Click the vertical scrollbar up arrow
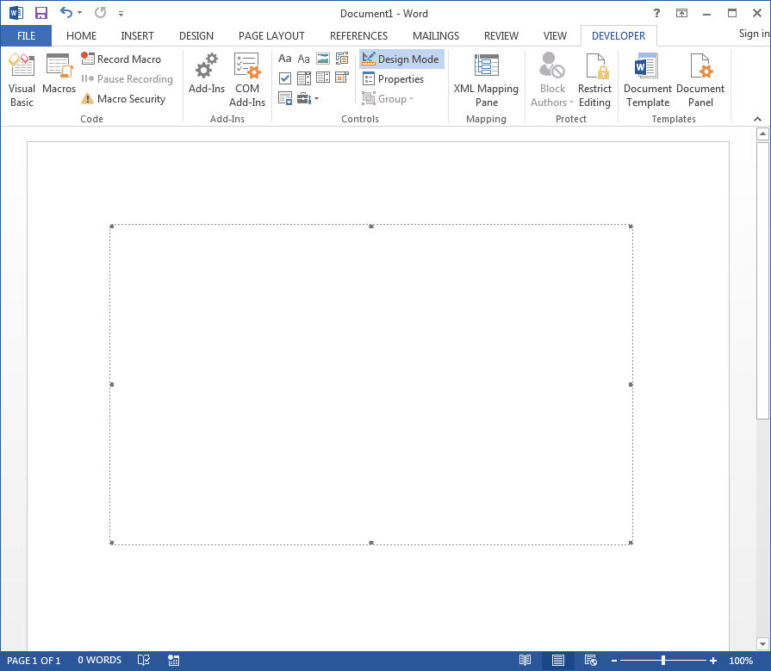 [x=762, y=134]
